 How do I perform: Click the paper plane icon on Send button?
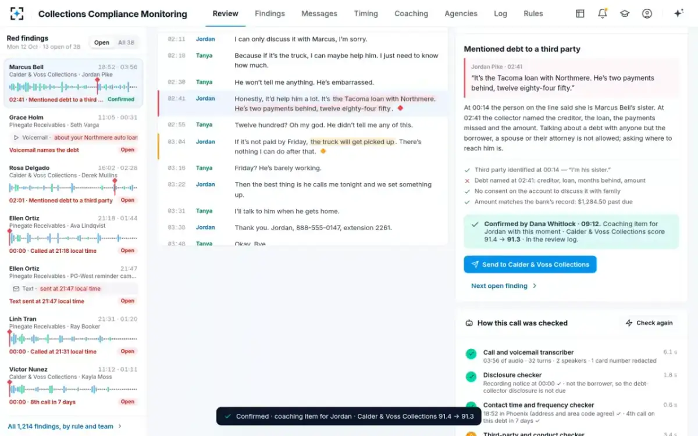tap(475, 265)
